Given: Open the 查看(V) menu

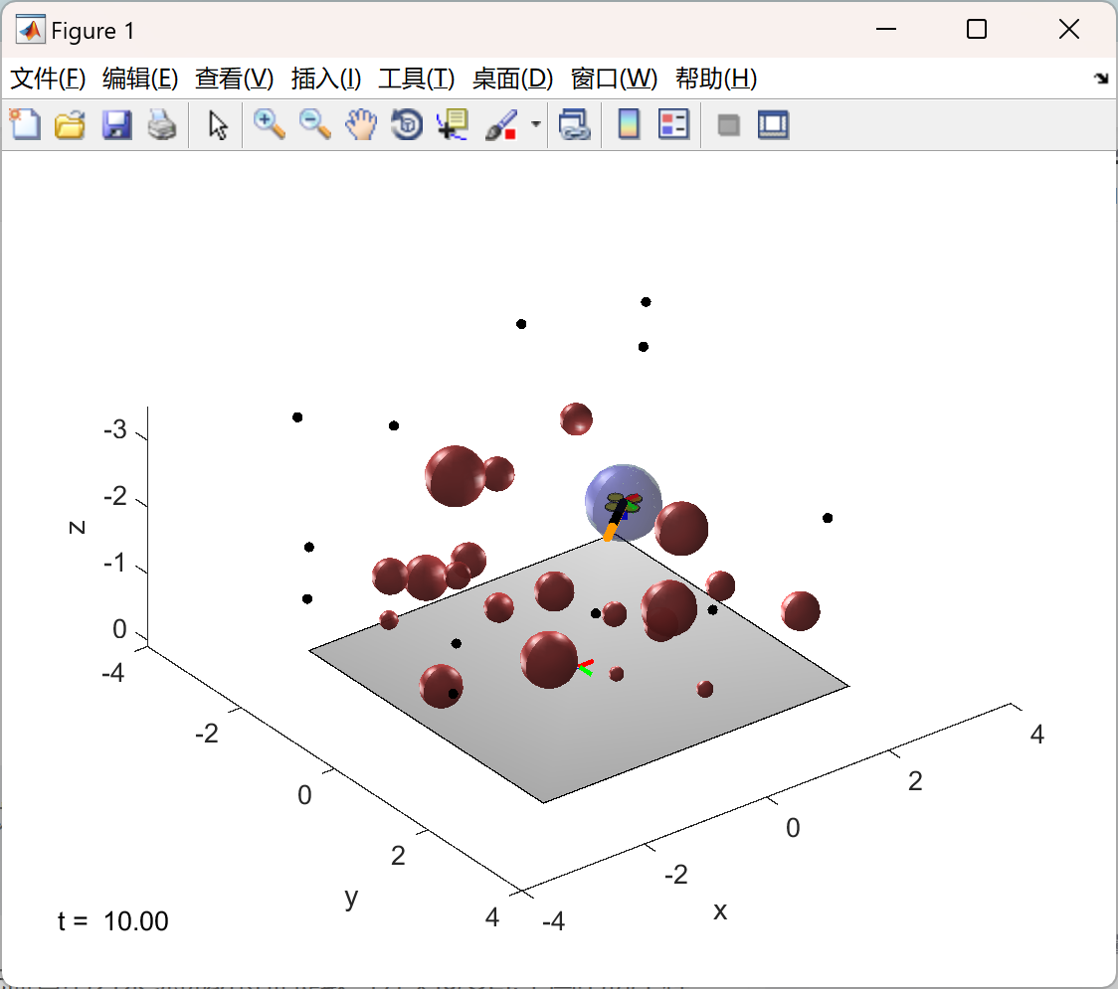Looking at the screenshot, I should coord(235,79).
